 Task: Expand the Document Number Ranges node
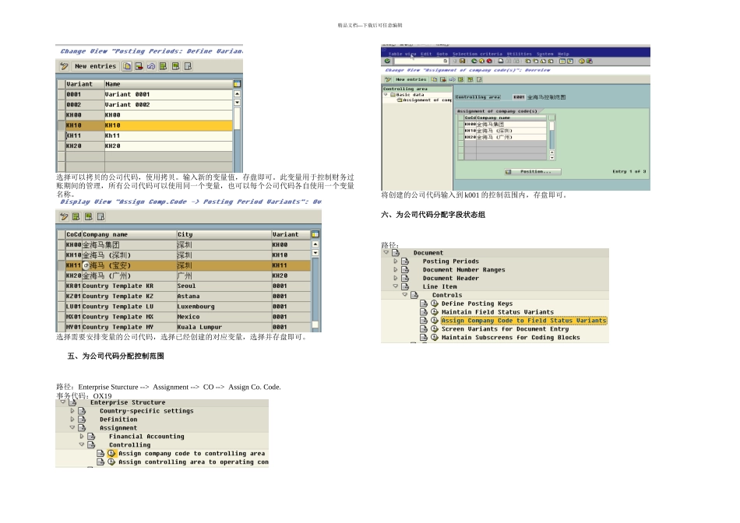pyautogui.click(x=396, y=269)
